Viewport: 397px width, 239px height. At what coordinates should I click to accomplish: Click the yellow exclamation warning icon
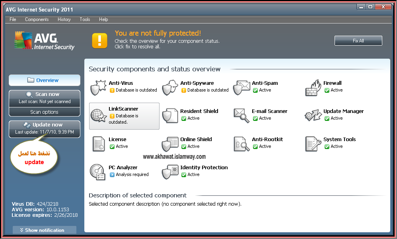tap(99, 40)
